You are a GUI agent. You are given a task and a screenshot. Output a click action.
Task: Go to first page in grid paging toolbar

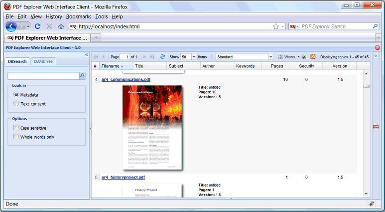96,57
